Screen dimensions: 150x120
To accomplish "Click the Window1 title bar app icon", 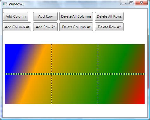I will [5, 4].
